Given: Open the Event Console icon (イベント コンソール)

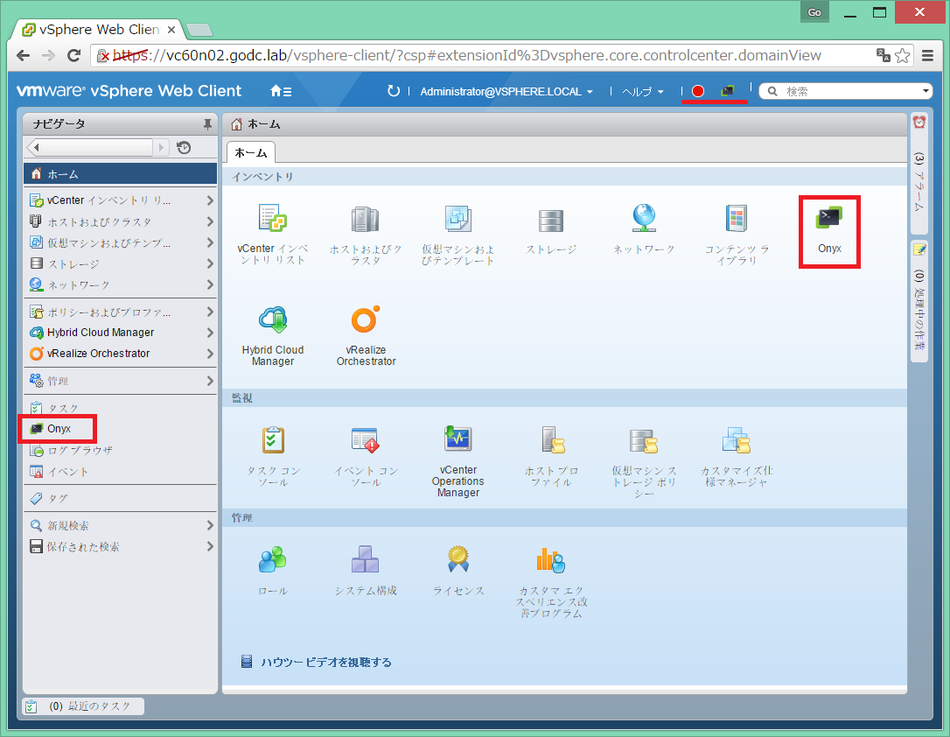Looking at the screenshot, I should point(366,440).
